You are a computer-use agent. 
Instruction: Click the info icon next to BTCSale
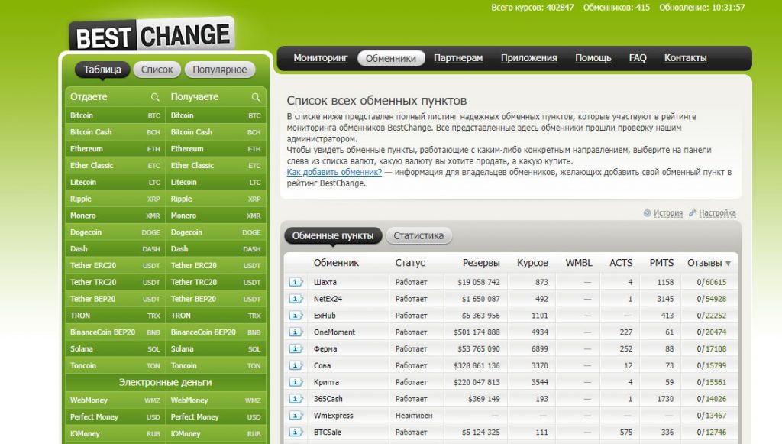[x=296, y=433]
